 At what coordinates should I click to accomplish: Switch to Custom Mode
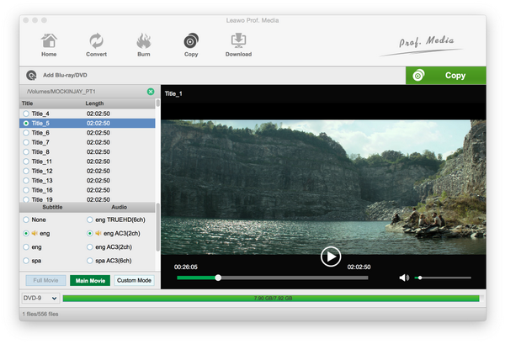(134, 280)
